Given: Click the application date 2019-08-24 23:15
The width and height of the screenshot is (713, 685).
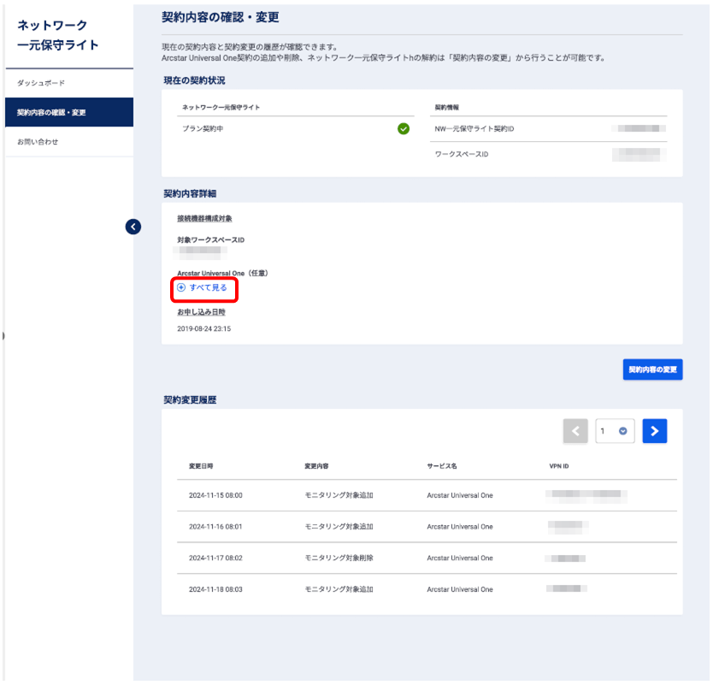Looking at the screenshot, I should (x=203, y=328).
